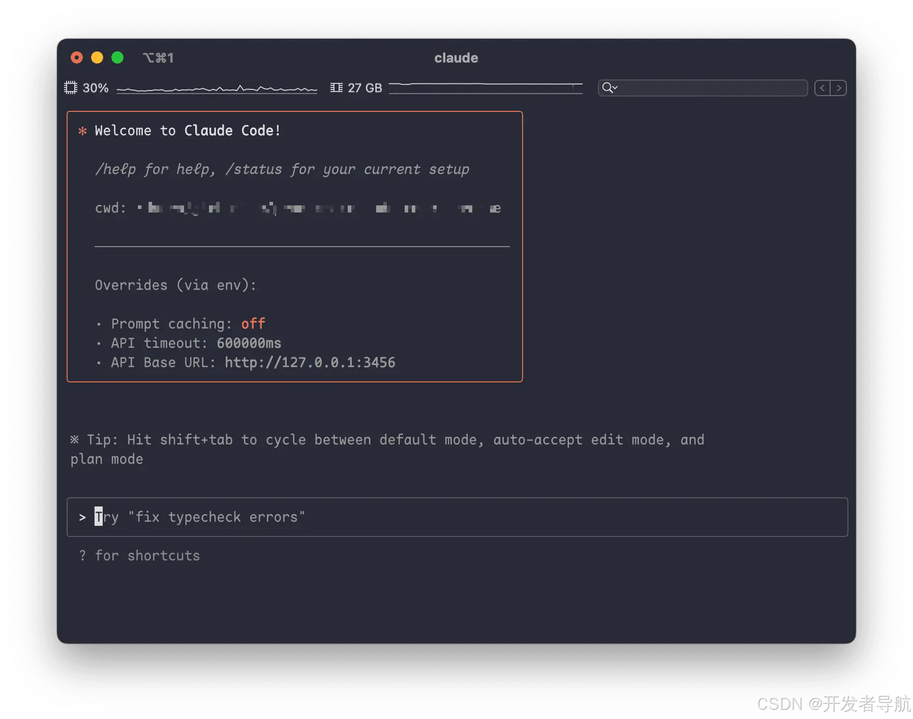Click the ※ symbol before the shift+tab tip
The image size is (913, 719).
click(75, 439)
